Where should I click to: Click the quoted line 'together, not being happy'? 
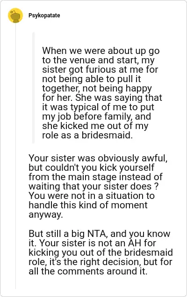coord(97,88)
